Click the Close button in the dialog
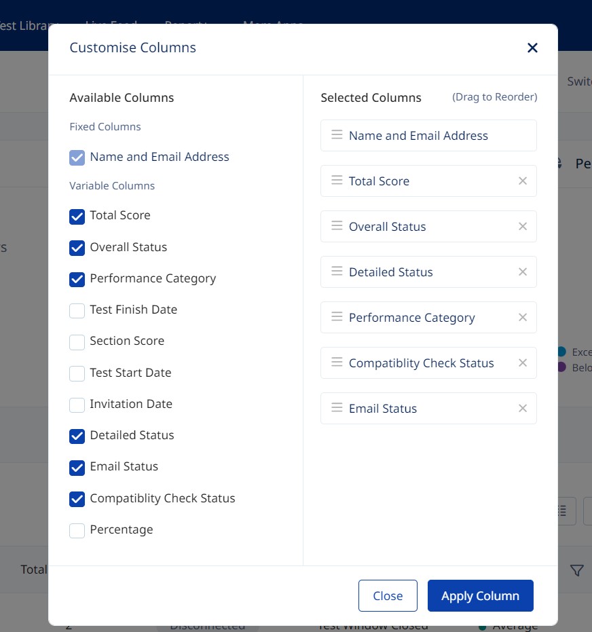Image resolution: width=592 pixels, height=632 pixels. pos(388,595)
